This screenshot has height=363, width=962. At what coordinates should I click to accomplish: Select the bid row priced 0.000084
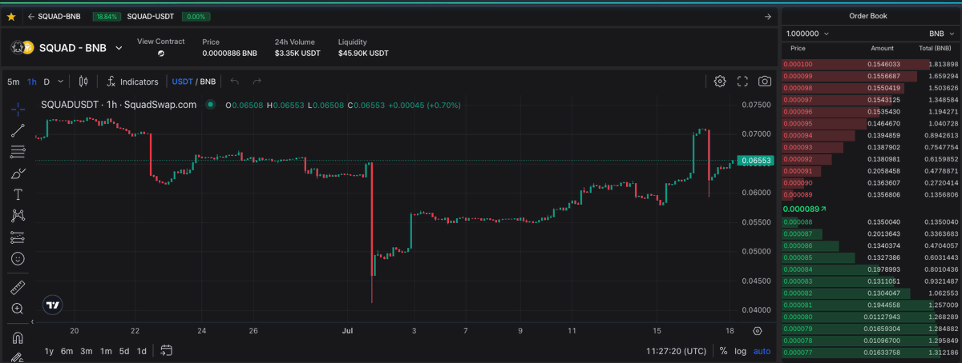click(870, 269)
